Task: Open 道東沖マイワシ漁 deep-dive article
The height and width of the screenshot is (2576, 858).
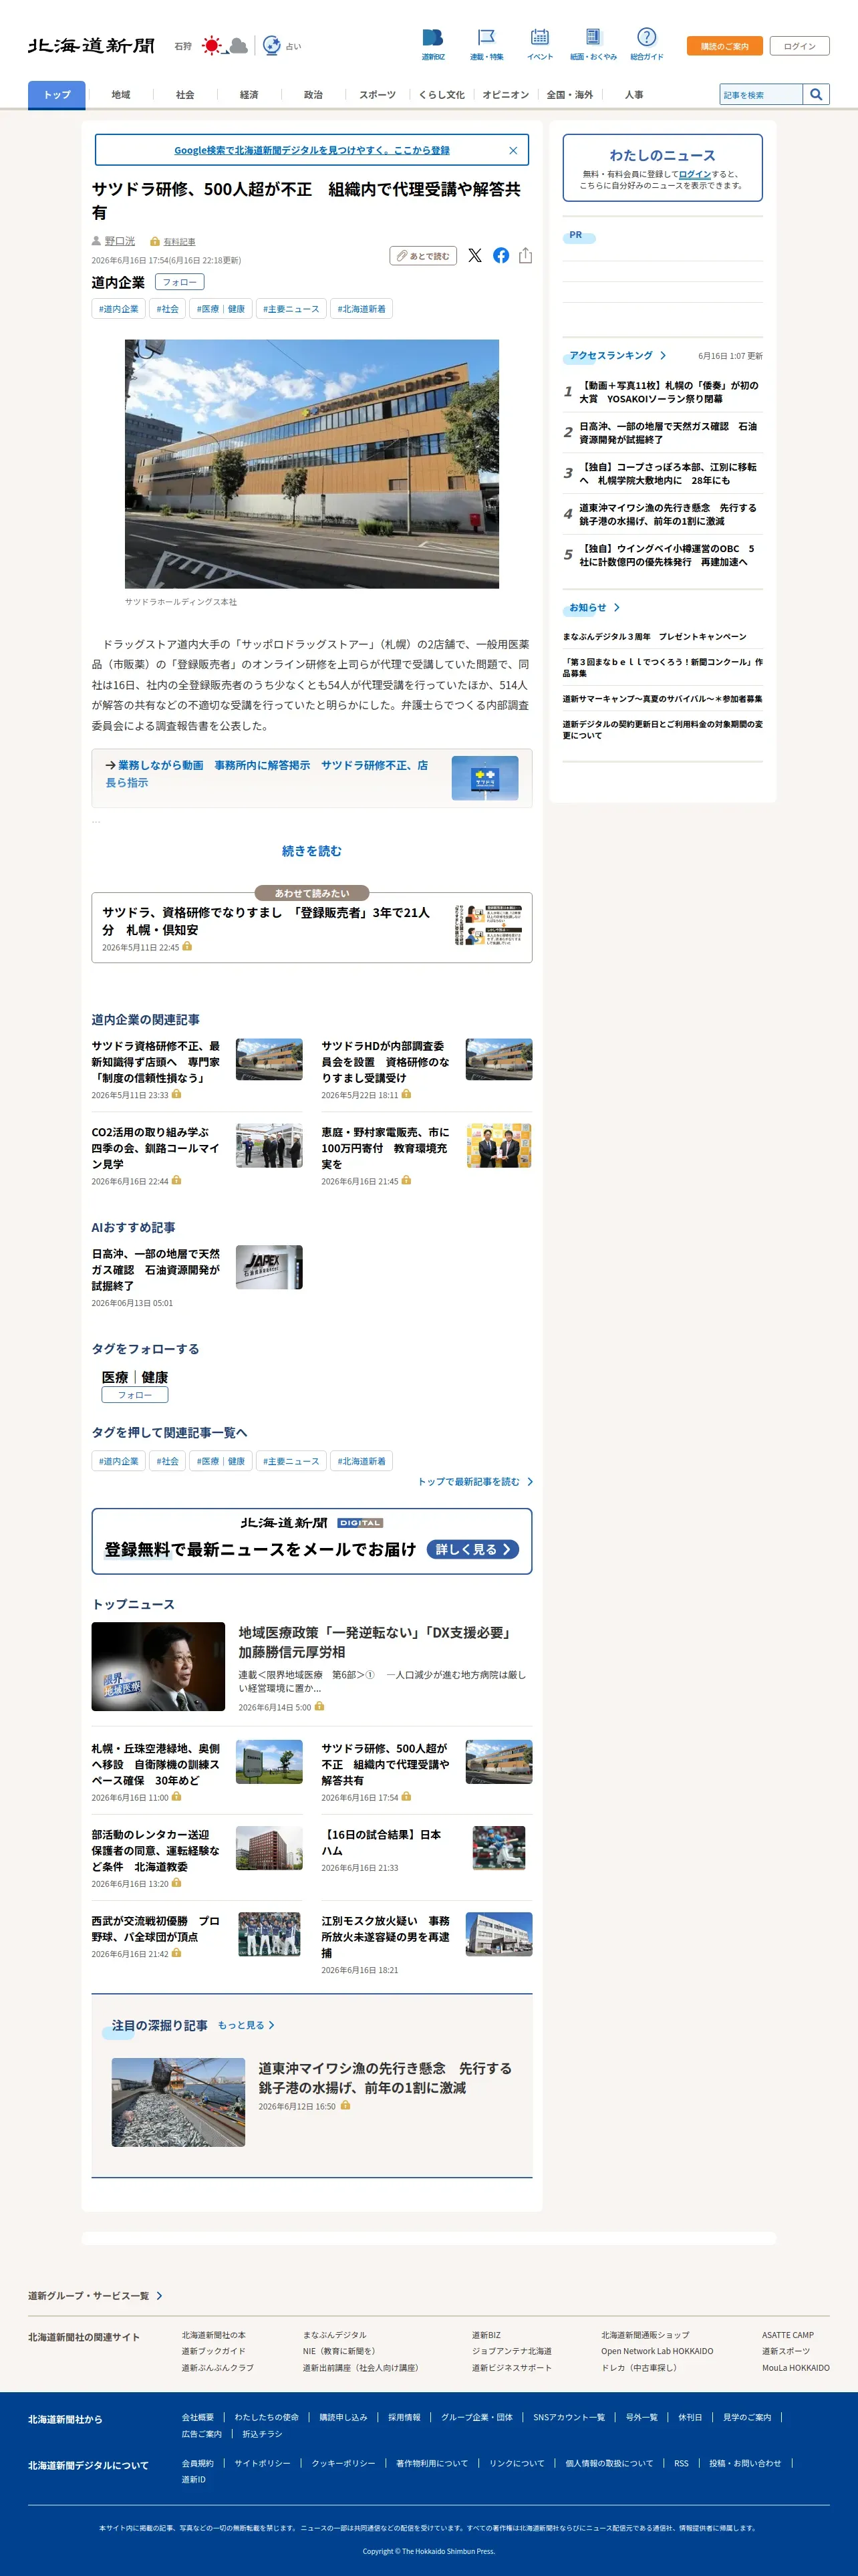Action: [385, 2077]
